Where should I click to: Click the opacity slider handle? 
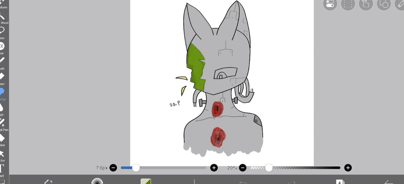pyautogui.click(x=269, y=168)
